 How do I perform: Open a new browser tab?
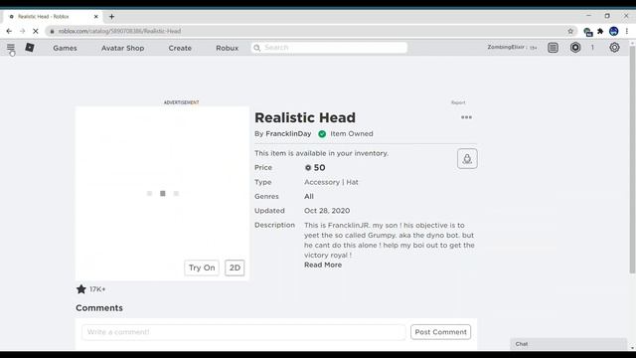click(x=111, y=17)
